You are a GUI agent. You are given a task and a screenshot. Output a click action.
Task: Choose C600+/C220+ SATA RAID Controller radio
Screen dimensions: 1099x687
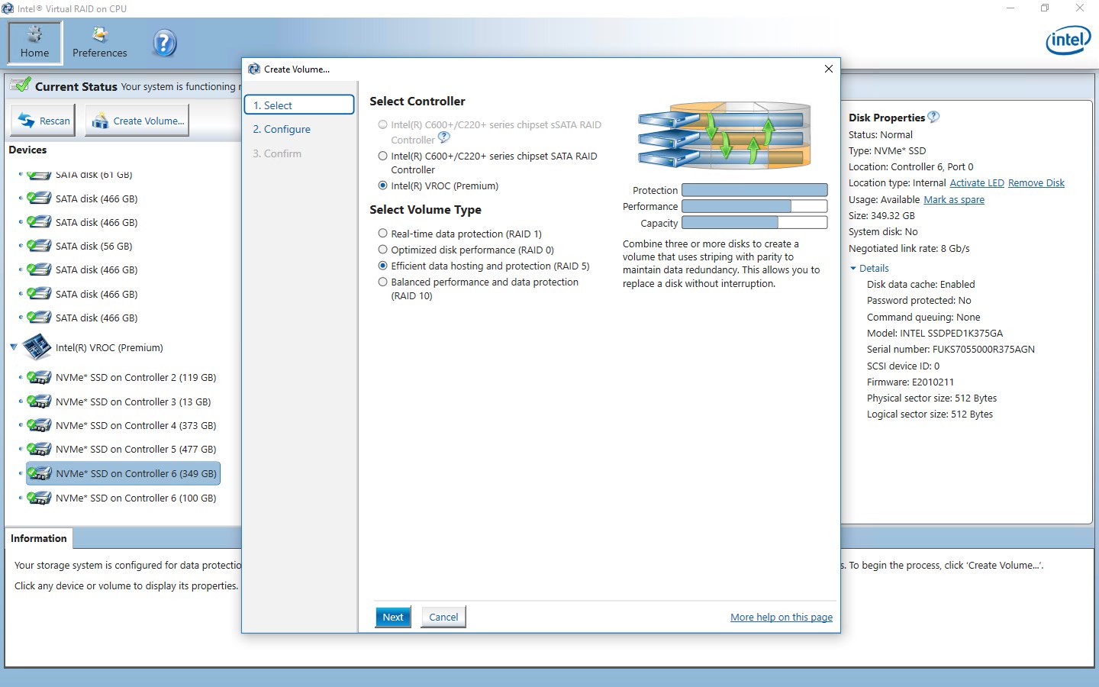click(x=383, y=156)
